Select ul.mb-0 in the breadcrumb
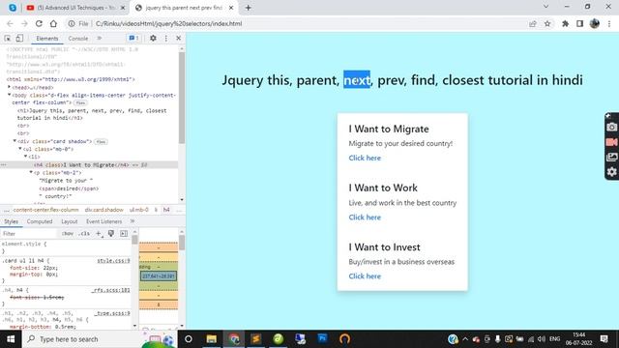Image resolution: width=619 pixels, height=348 pixels. 139,210
